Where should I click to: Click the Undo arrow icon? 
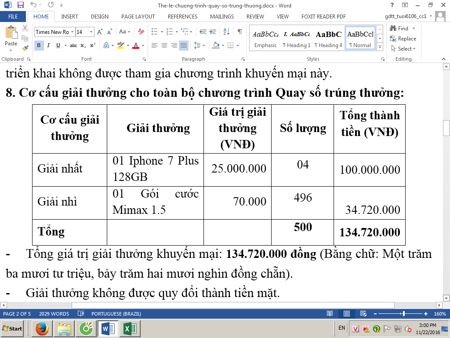point(33,5)
